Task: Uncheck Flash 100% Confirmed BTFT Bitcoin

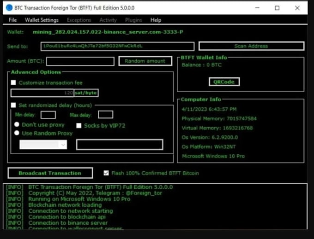Action: (x=106, y=173)
